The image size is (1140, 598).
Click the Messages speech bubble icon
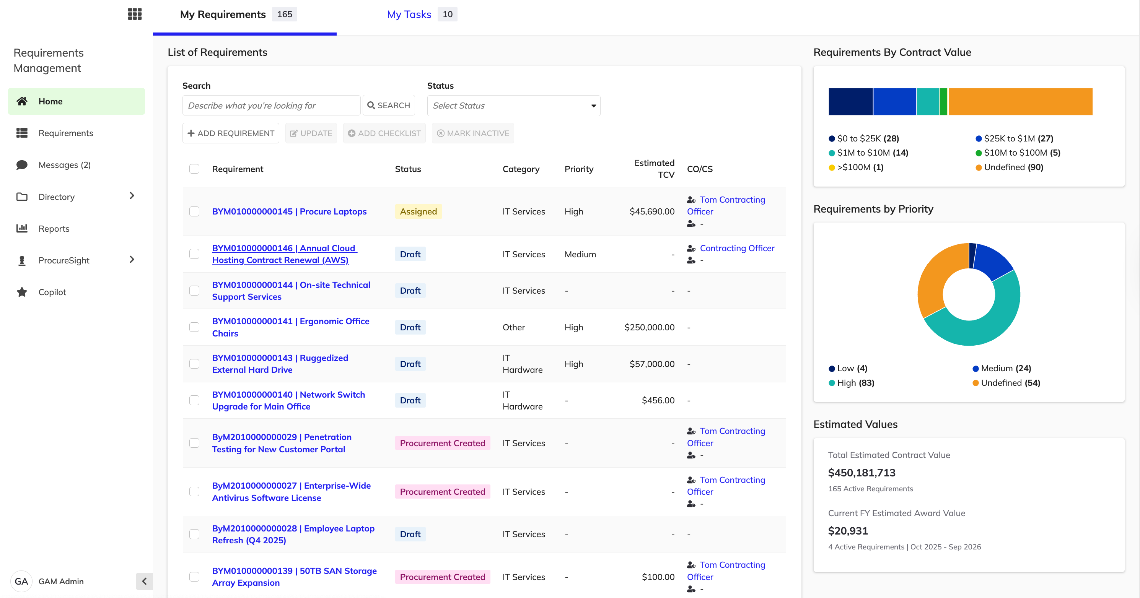pos(22,165)
